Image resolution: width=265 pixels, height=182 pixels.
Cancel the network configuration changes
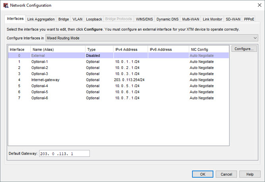[226, 174]
